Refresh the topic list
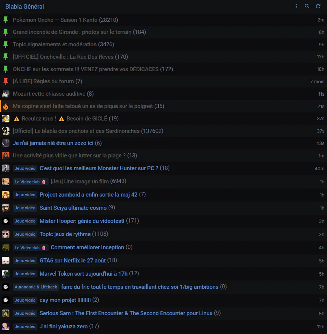Viewport: 327px width, 334px height. pos(318,6)
